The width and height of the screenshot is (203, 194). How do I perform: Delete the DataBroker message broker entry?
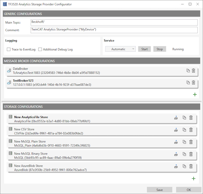click(x=193, y=71)
